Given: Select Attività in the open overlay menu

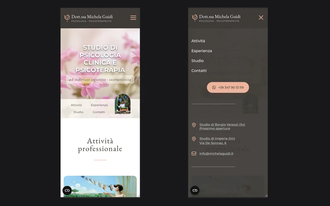Looking at the screenshot, I should 198,41.
